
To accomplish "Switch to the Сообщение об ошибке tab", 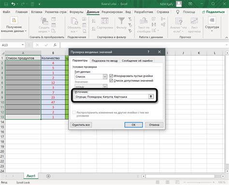I will 137,61.
